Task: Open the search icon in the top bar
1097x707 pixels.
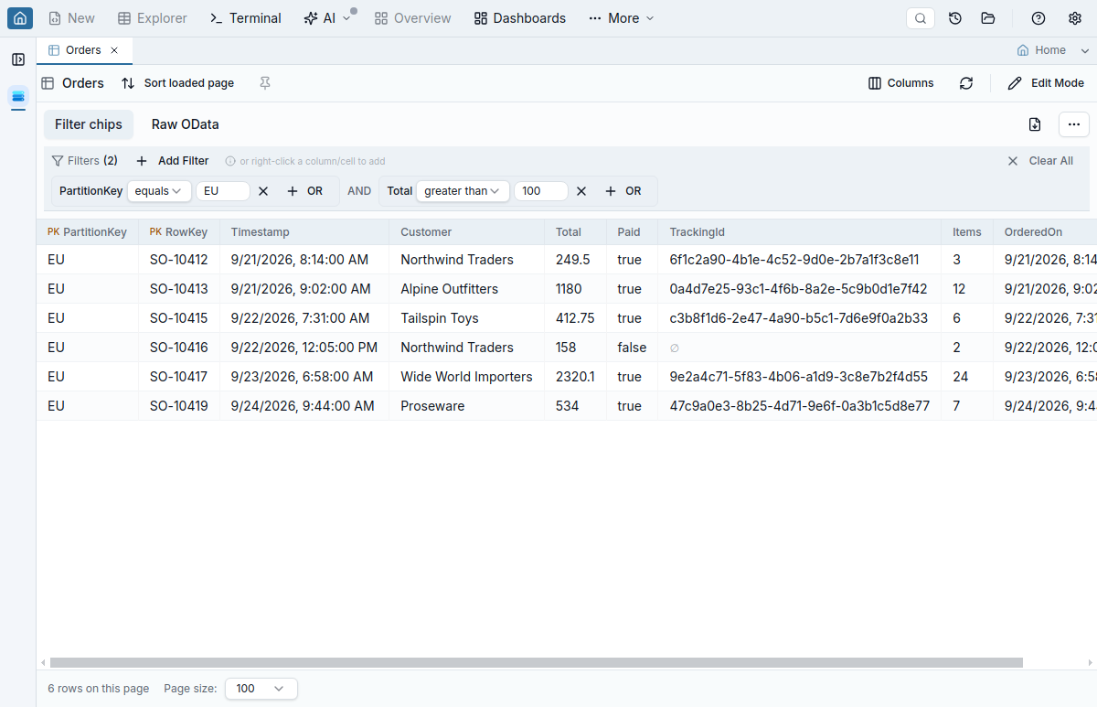Action: pyautogui.click(x=921, y=18)
